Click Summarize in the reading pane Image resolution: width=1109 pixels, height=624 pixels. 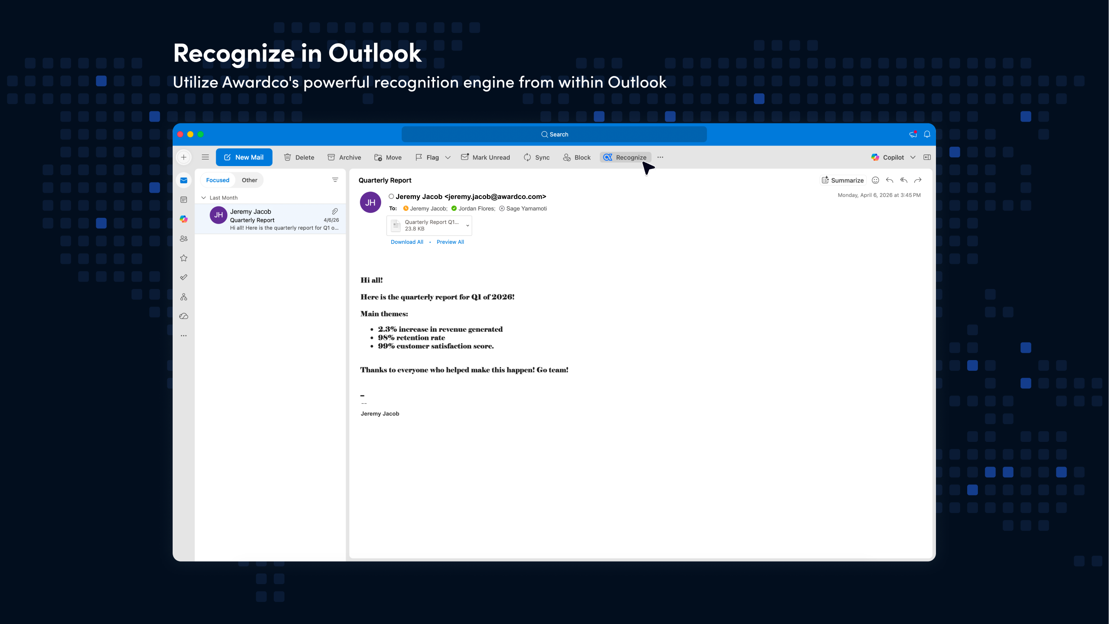click(x=843, y=180)
